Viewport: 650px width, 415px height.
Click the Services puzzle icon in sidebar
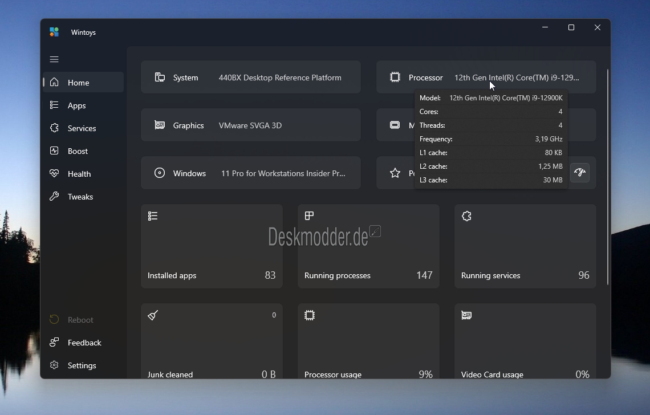tap(54, 128)
